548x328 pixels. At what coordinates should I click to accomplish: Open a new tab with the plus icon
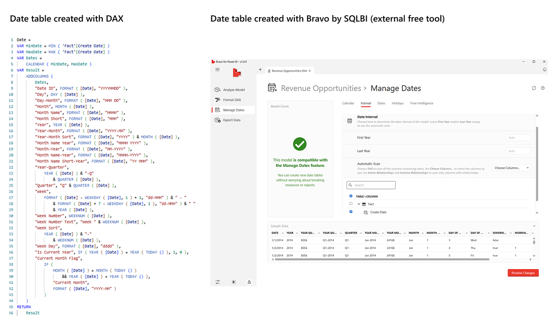(x=260, y=70)
